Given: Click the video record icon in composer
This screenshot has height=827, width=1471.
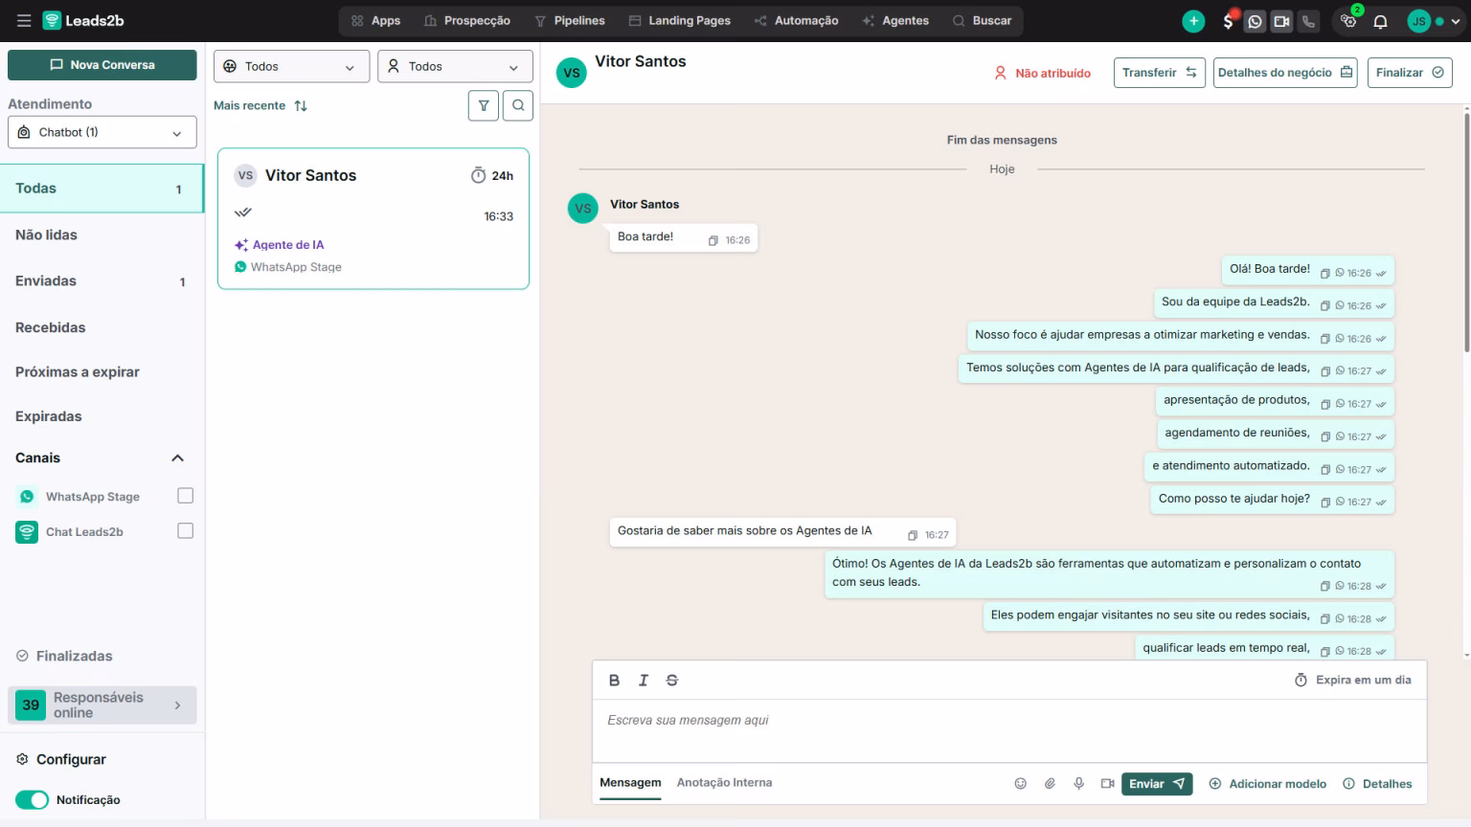Looking at the screenshot, I should (1107, 783).
